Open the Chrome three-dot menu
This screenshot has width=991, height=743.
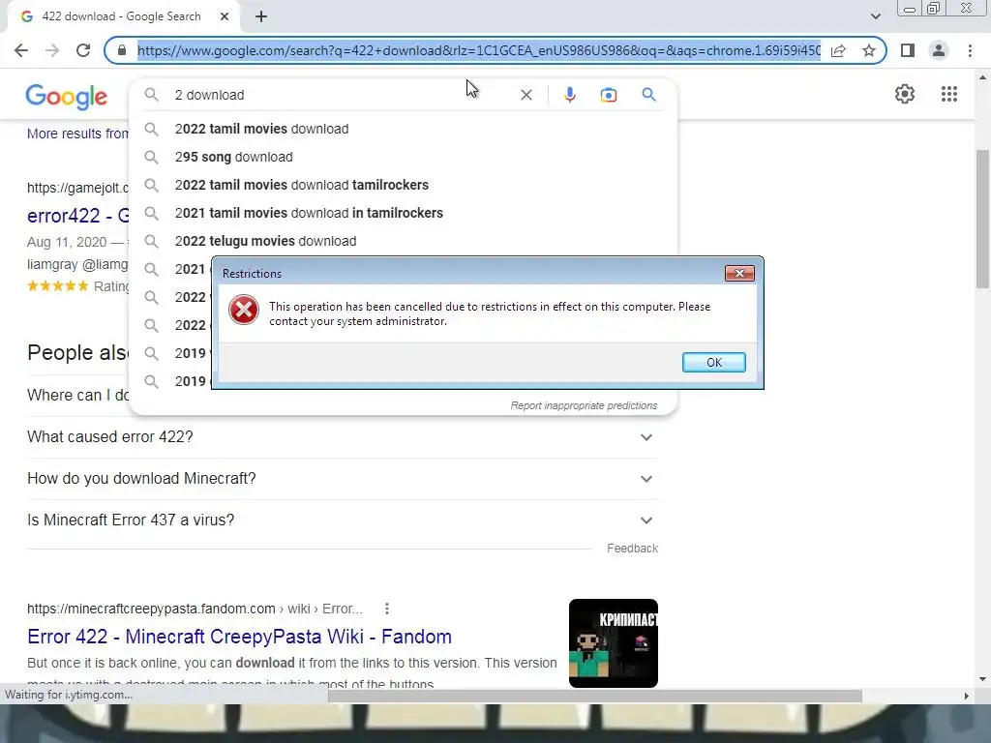(970, 50)
